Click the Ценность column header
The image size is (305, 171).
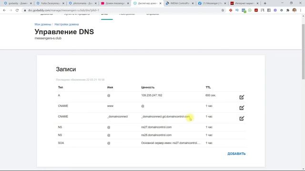148,87
